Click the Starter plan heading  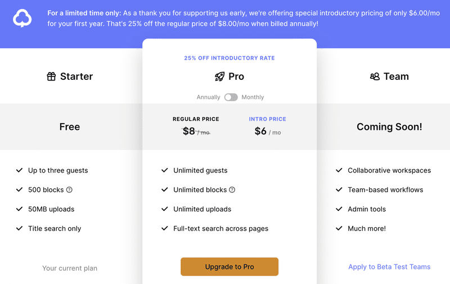[76, 76]
